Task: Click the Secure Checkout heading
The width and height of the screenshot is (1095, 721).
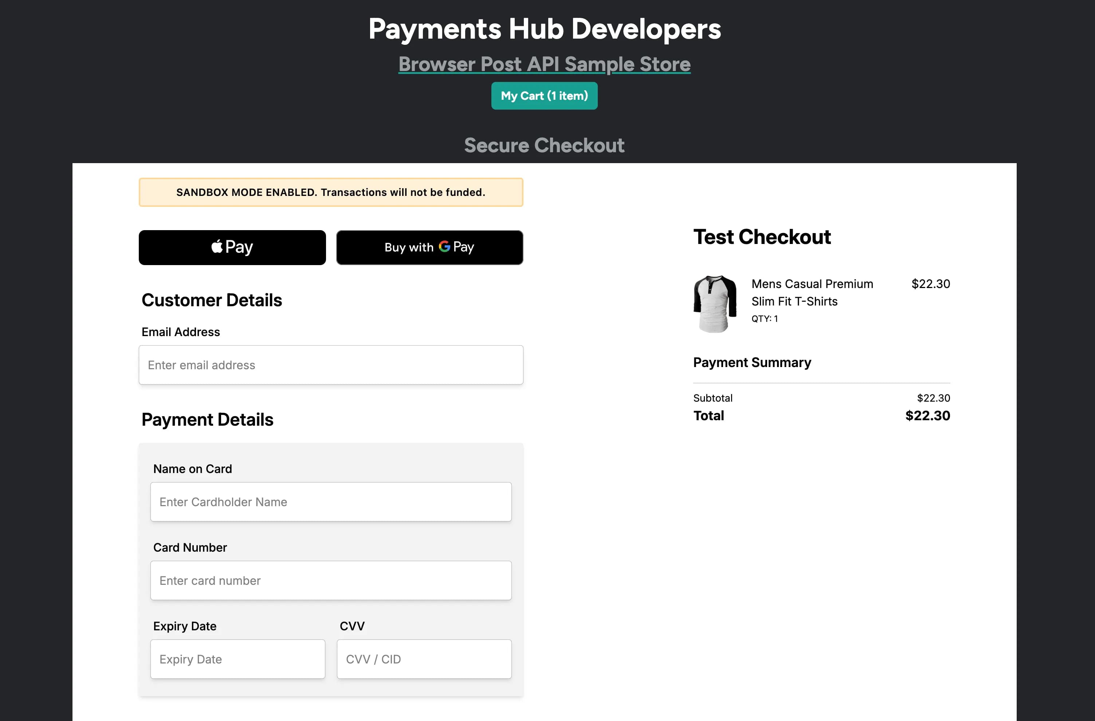Action: (544, 145)
